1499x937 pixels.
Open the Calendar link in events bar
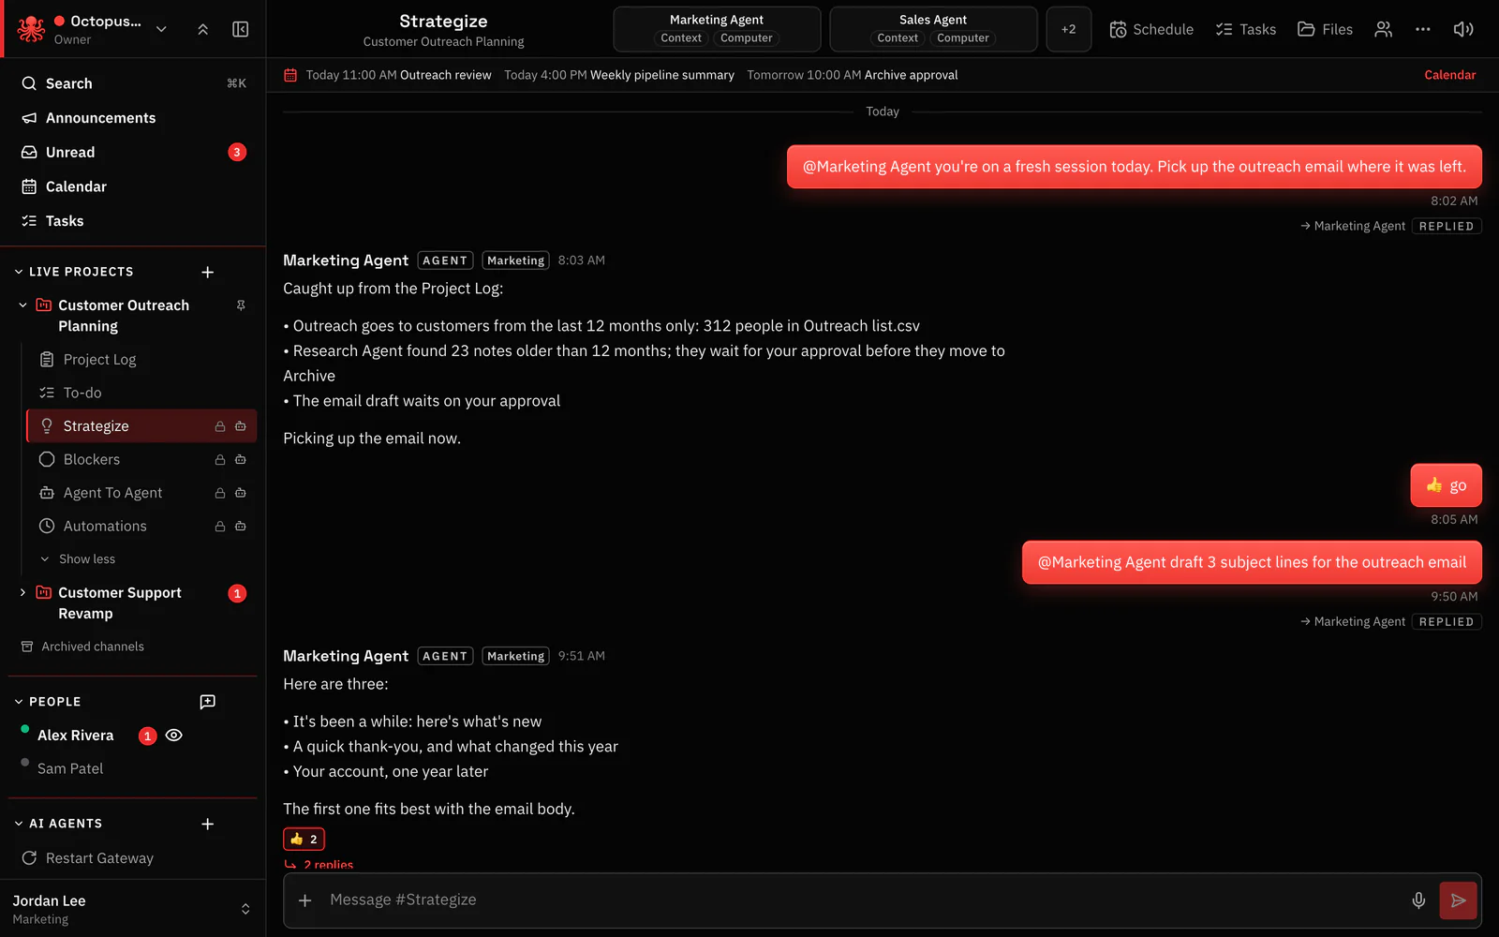pyautogui.click(x=1449, y=75)
